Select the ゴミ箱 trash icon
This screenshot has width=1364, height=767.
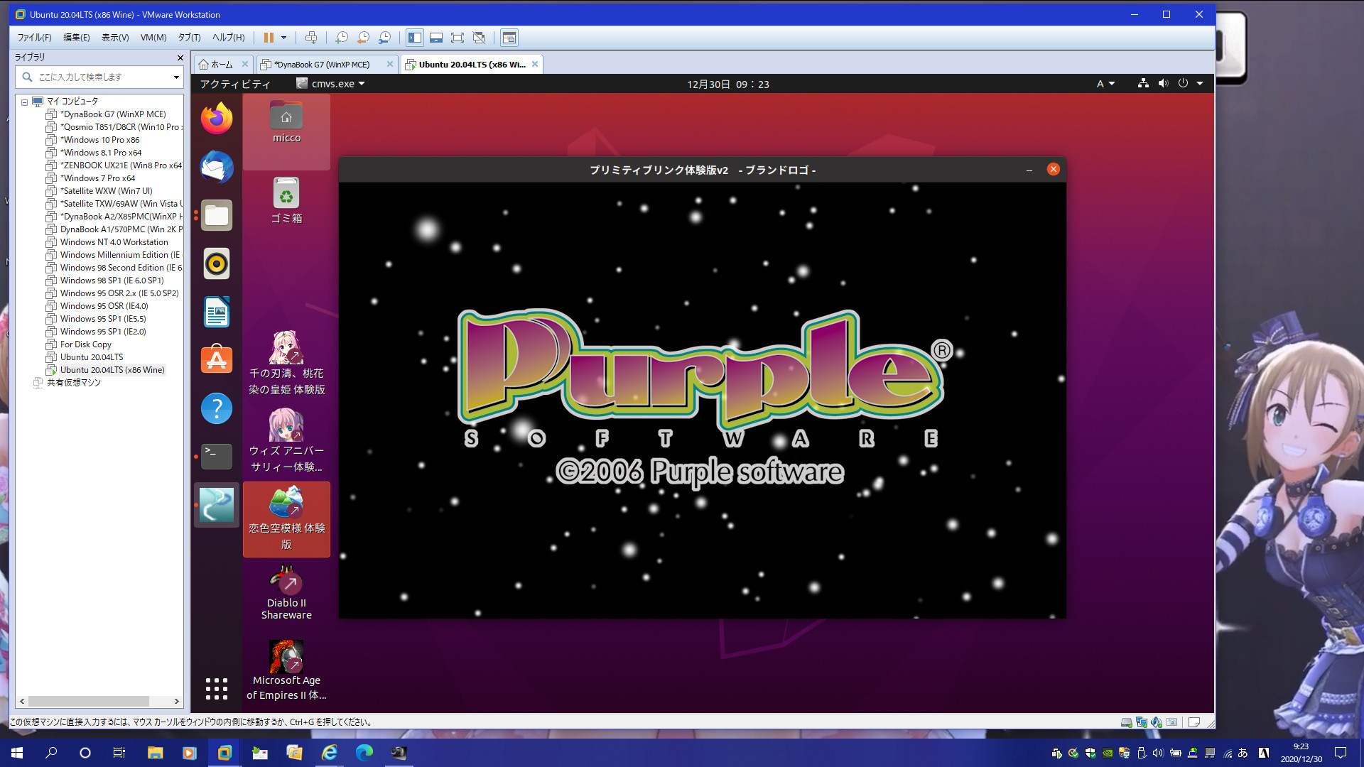tap(286, 200)
